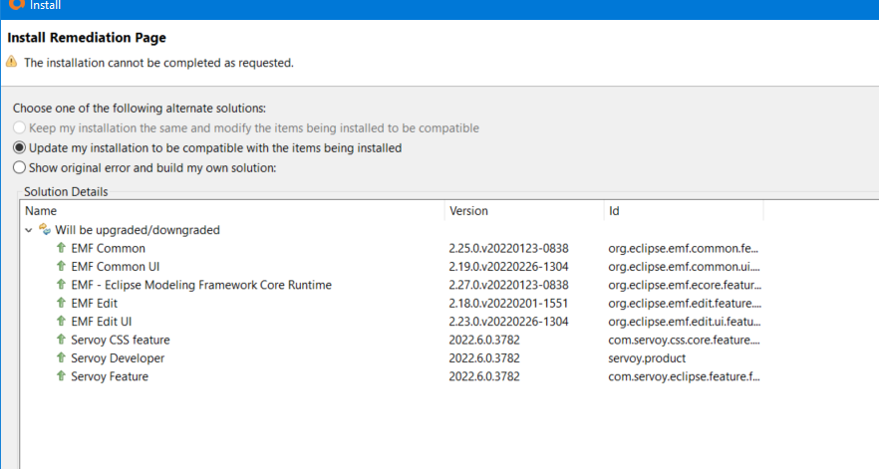Click version 2022.6.0.3782 of Servoy CSS feature
This screenshot has width=879, height=469.
pyautogui.click(x=484, y=340)
